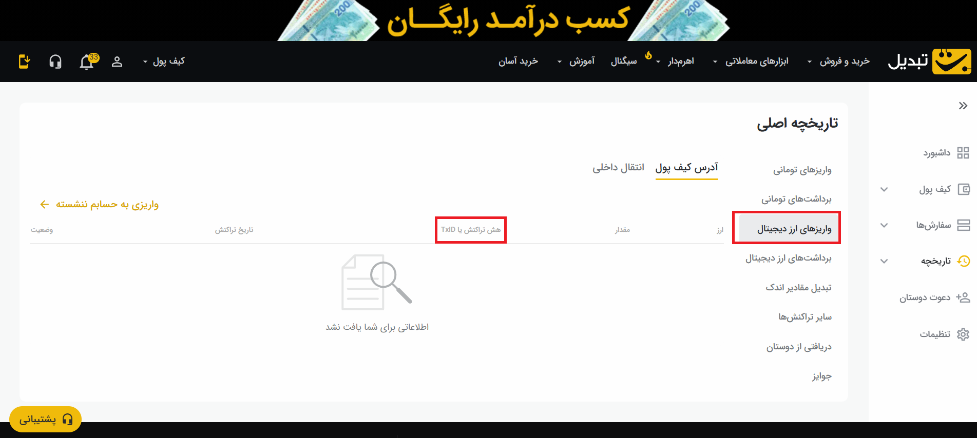Click the yellow پشتیبانی support button
Screen dimensions: 977x438
pos(45,419)
